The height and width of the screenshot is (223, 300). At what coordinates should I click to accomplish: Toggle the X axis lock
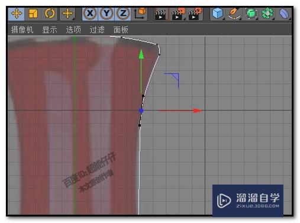[x=90, y=14]
